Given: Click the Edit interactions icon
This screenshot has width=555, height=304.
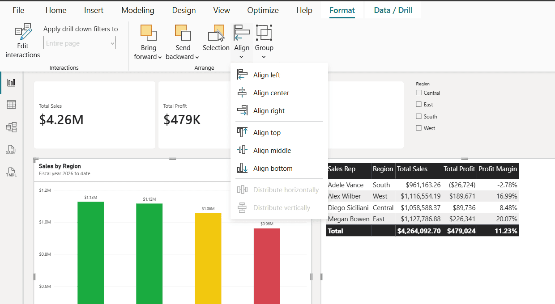Looking at the screenshot, I should tap(22, 32).
